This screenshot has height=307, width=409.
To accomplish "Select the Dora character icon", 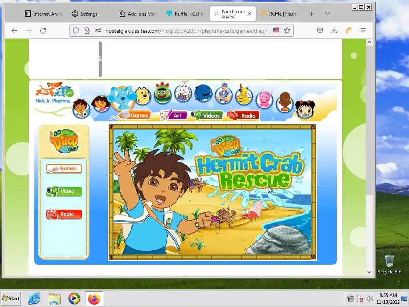I will point(101,104).
